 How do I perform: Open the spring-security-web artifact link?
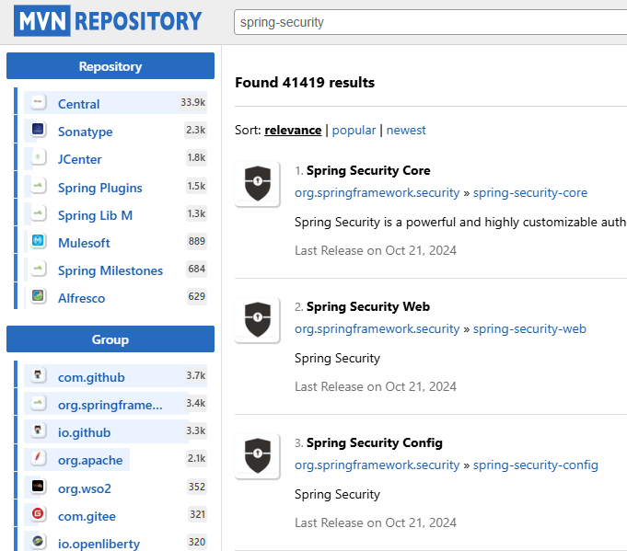click(x=529, y=328)
